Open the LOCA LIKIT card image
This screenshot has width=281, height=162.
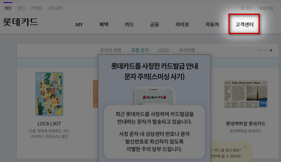coord(49,94)
